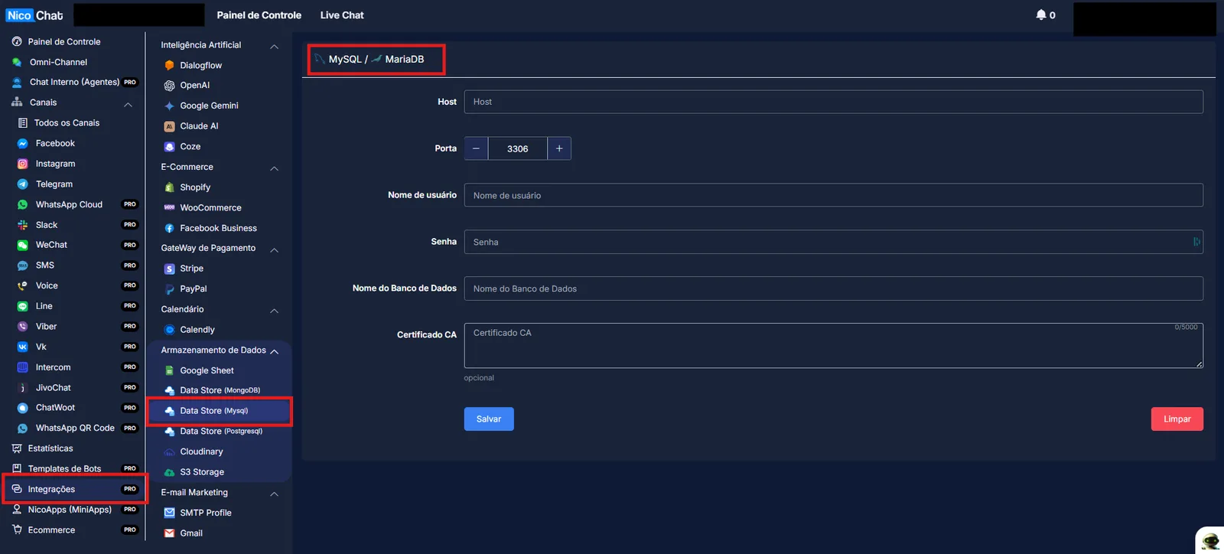
Task: Click the Nico Chat logo
Action: pyautogui.click(x=34, y=15)
